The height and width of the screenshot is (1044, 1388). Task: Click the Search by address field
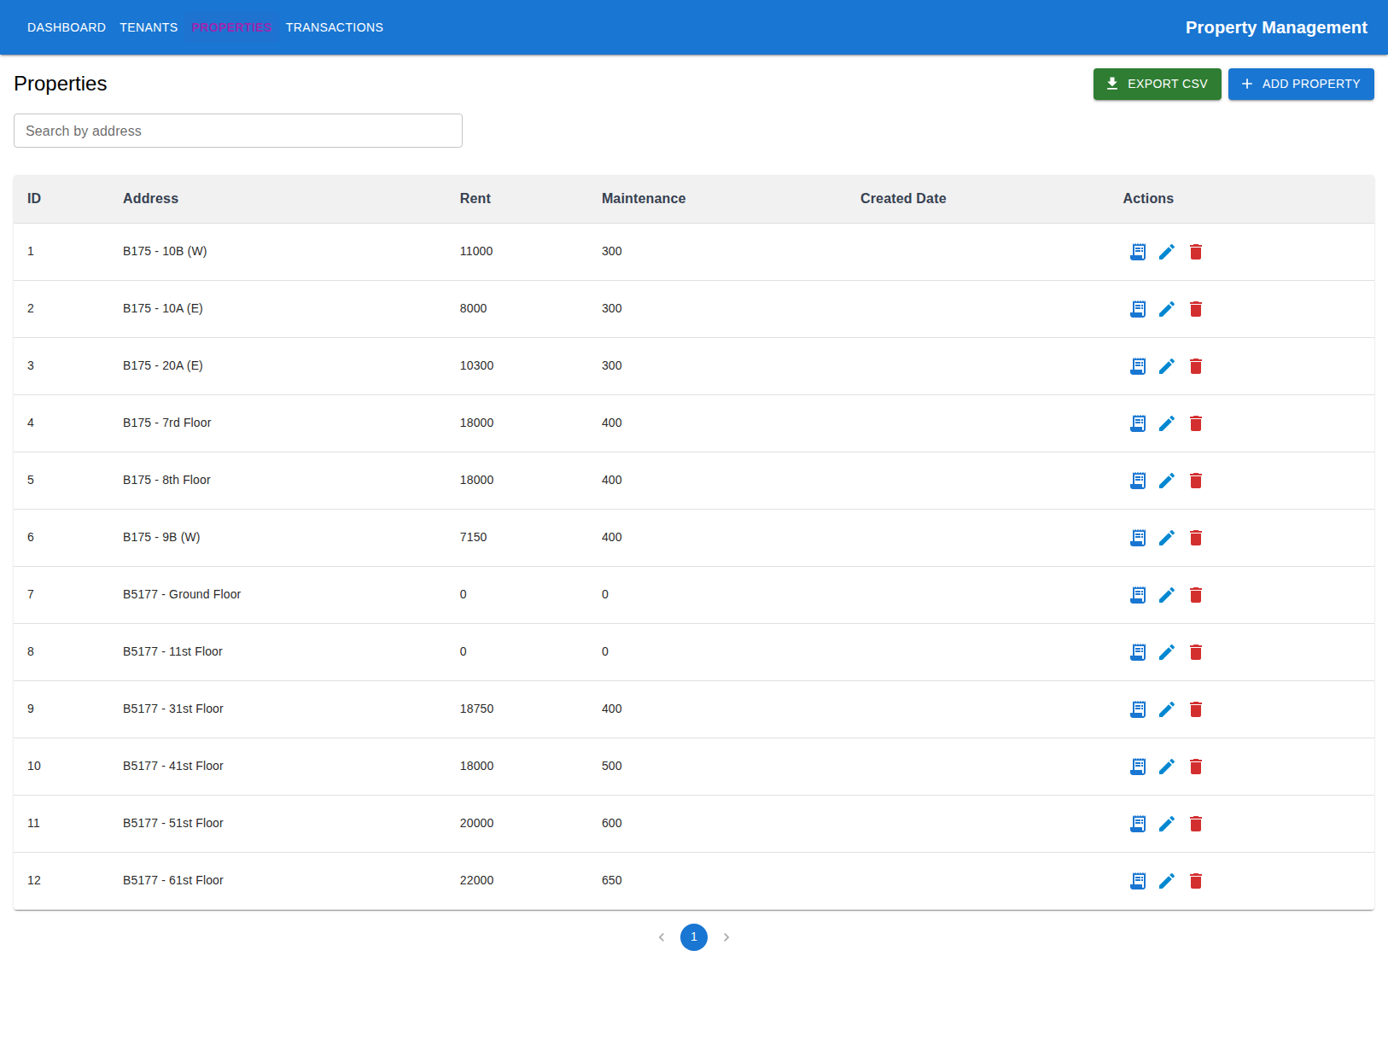point(237,131)
